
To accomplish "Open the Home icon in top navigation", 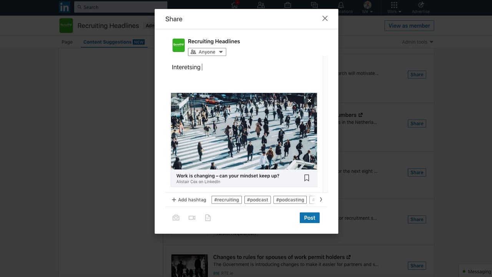I will 234,5.
